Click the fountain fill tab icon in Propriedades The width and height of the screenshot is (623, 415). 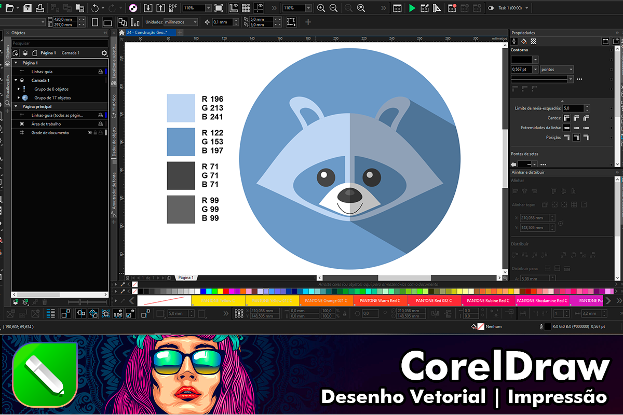coord(524,41)
